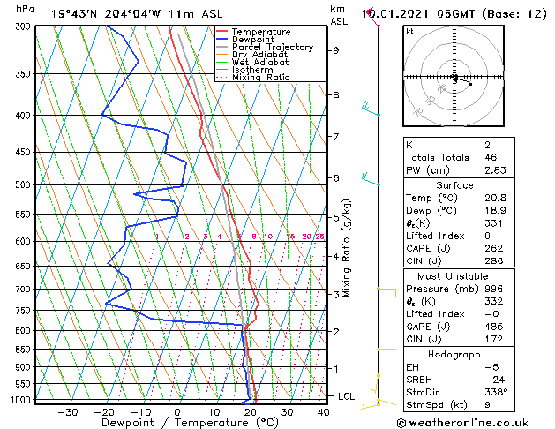Click the 1000 hPa pressure label
This screenshot has width=555, height=429.
23,400
